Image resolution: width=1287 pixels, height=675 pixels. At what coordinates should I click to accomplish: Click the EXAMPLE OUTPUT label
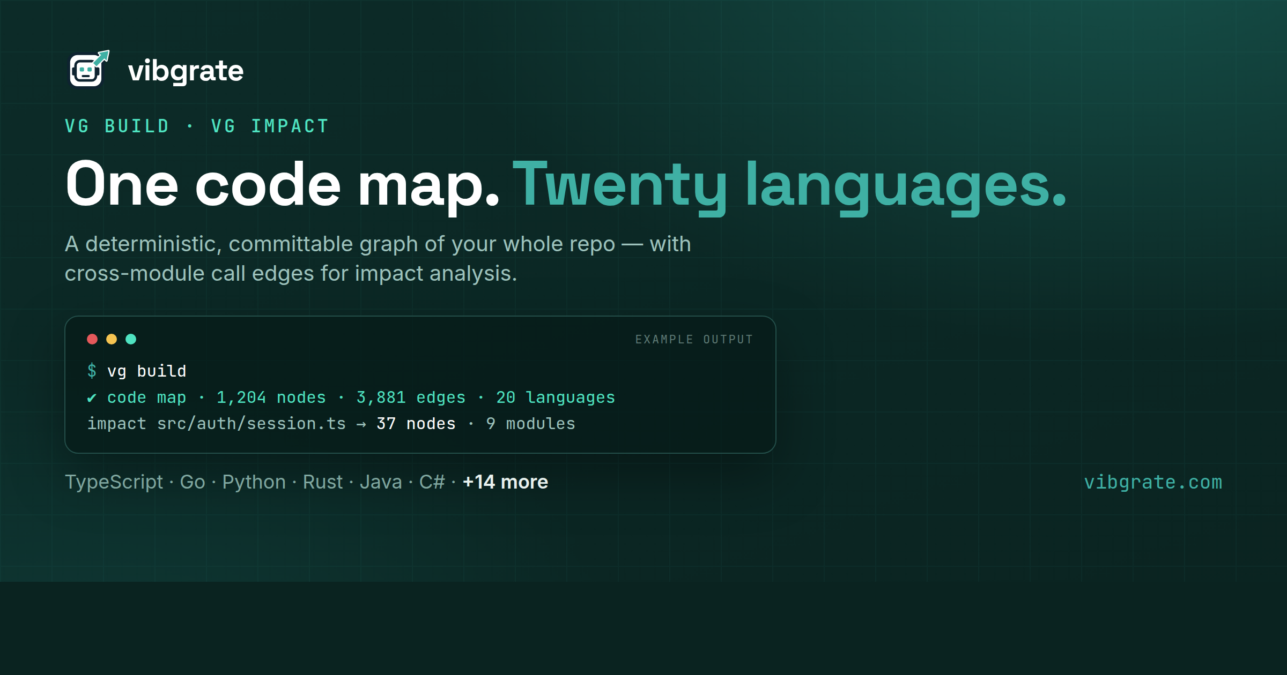tap(694, 340)
